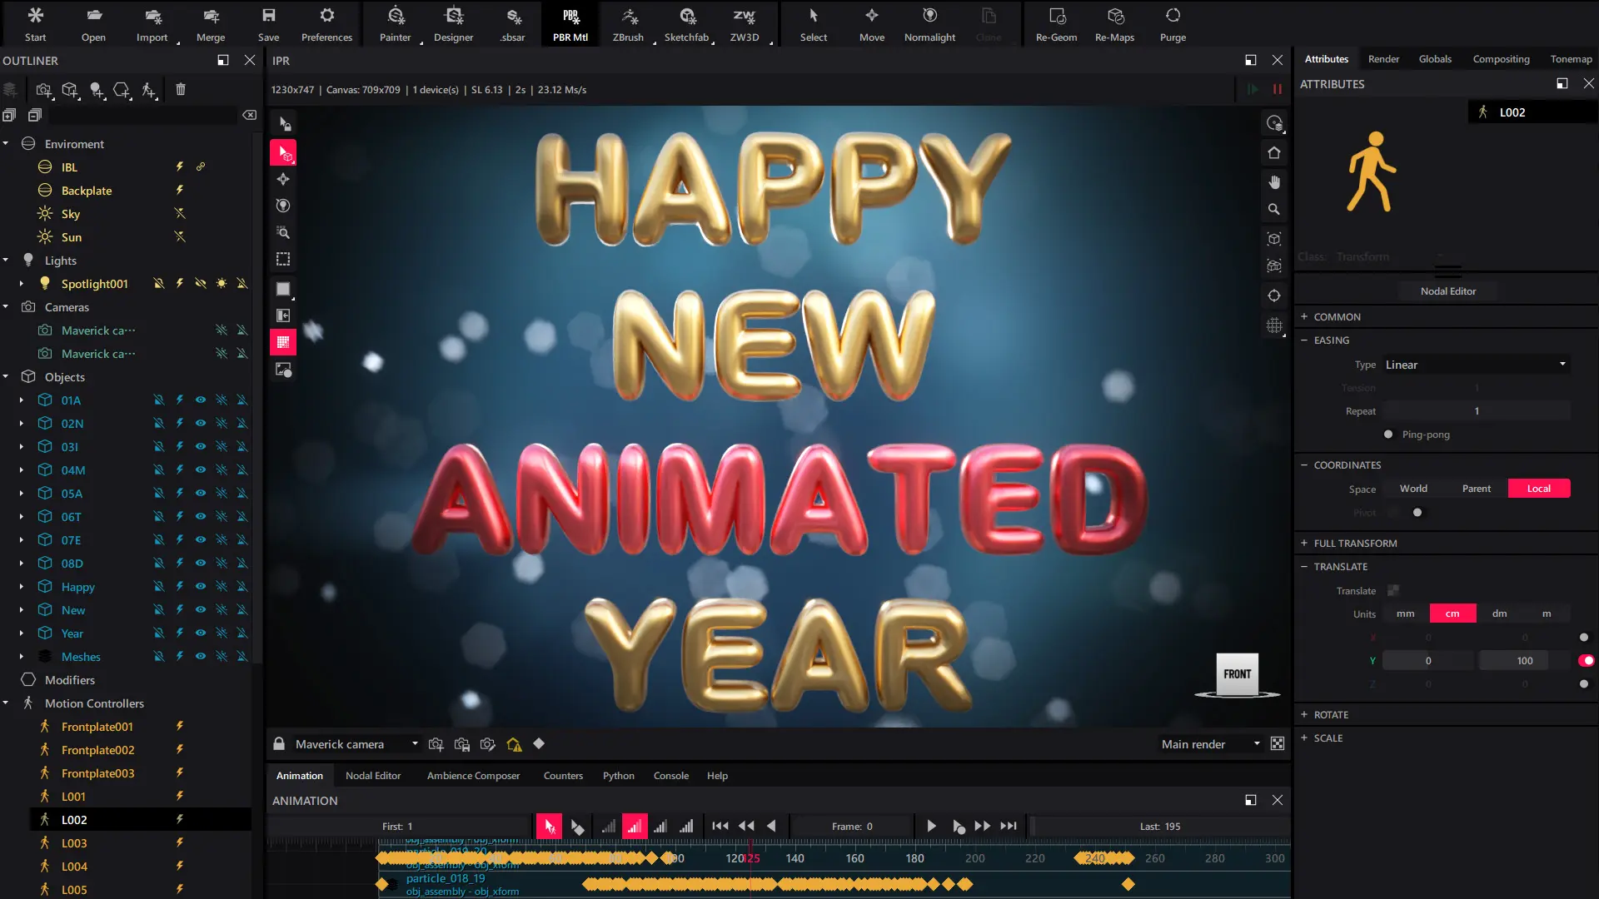Enable the Ping-pong radio option
The width and height of the screenshot is (1599, 899).
coord(1388,435)
